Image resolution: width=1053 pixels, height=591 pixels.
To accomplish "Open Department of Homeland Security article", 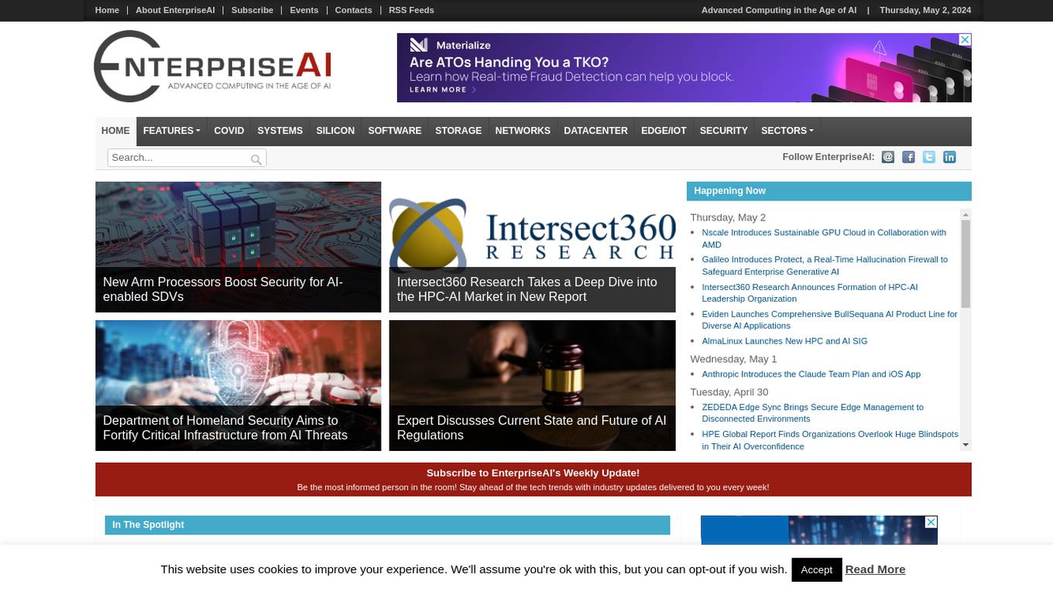I will pos(238,385).
